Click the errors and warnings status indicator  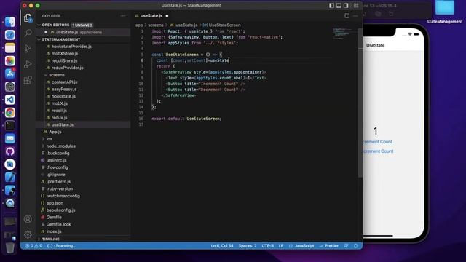click(x=33, y=246)
